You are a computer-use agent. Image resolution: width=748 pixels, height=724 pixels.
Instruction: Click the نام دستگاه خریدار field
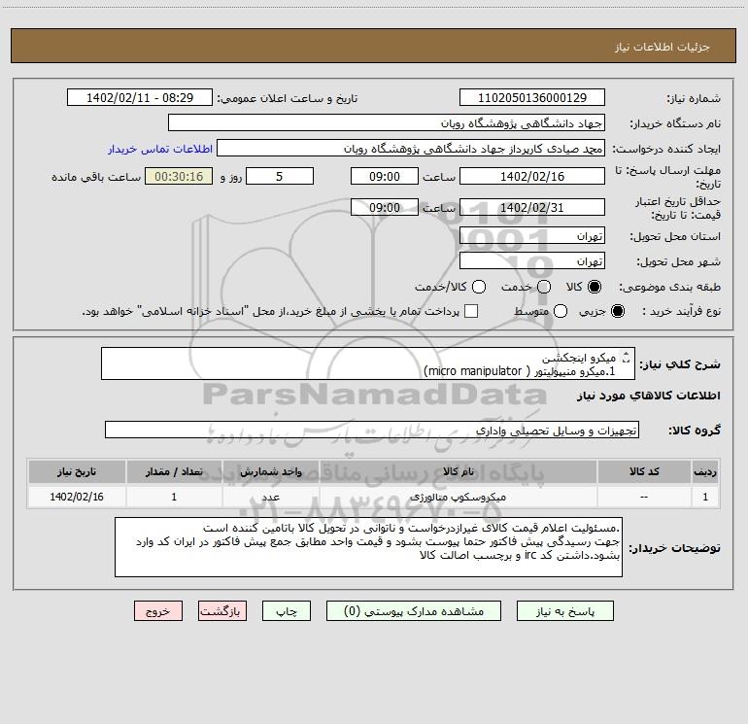click(387, 123)
